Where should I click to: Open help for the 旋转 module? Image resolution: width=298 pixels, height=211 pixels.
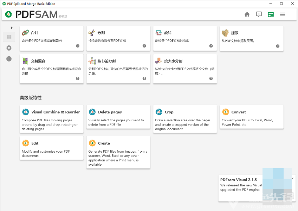[211, 46]
